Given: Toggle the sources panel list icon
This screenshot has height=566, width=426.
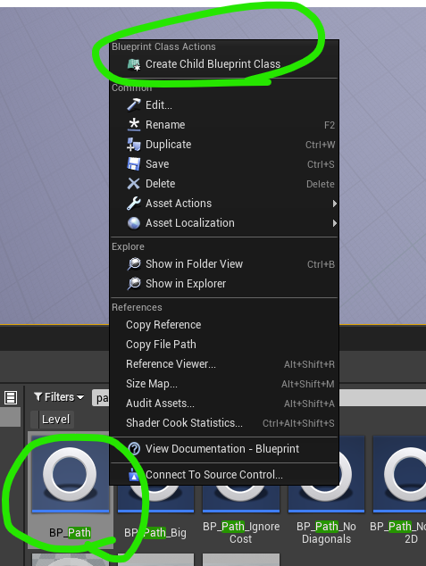Looking at the screenshot, I should pos(11,397).
